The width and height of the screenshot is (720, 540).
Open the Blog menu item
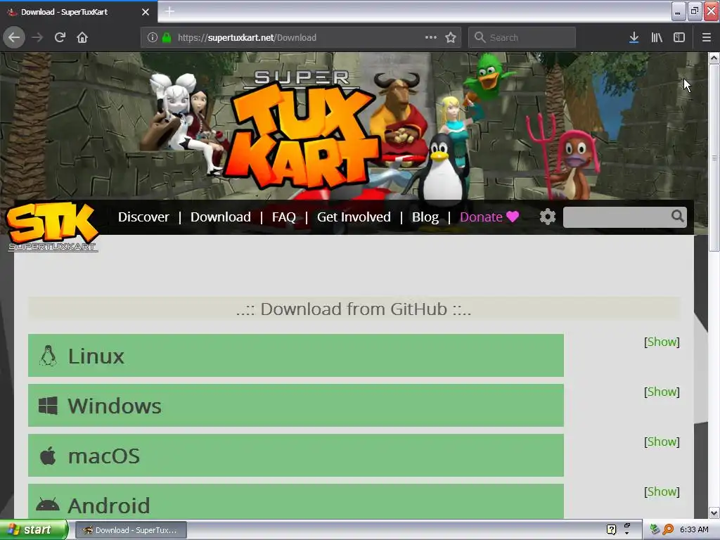click(425, 217)
